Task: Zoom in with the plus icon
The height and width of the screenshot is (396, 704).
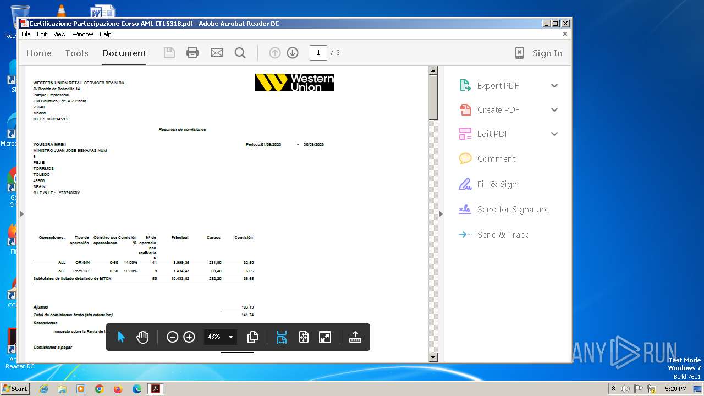Action: click(x=189, y=337)
